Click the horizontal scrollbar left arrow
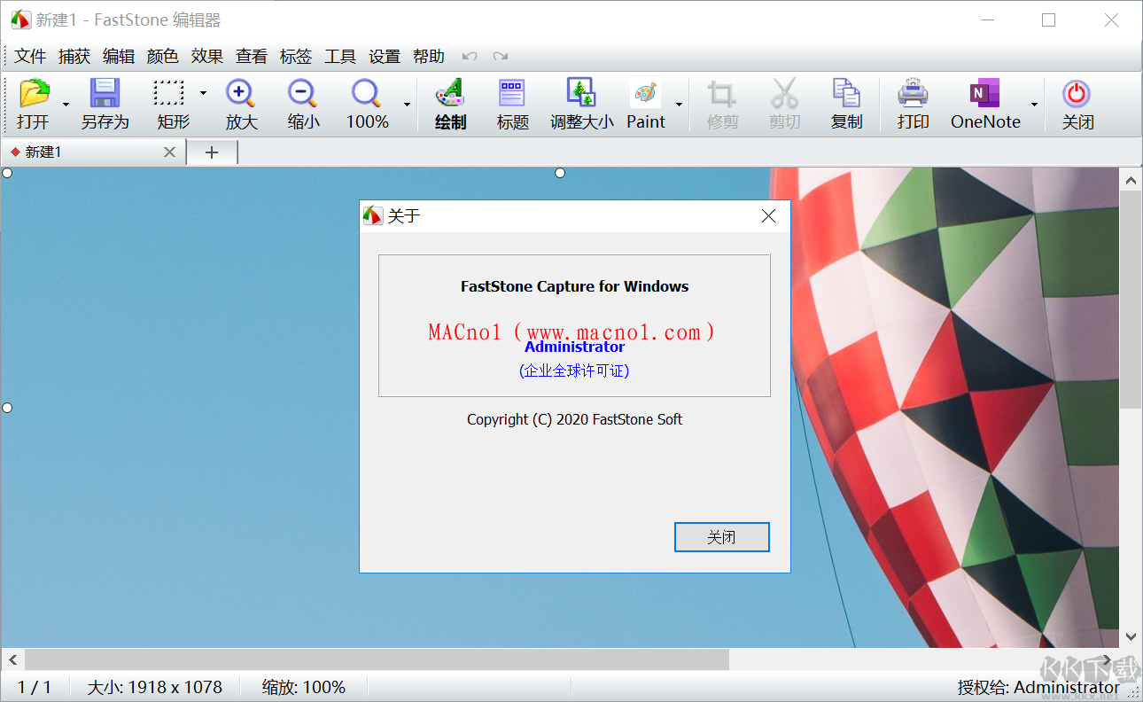The image size is (1143, 702). 12,659
